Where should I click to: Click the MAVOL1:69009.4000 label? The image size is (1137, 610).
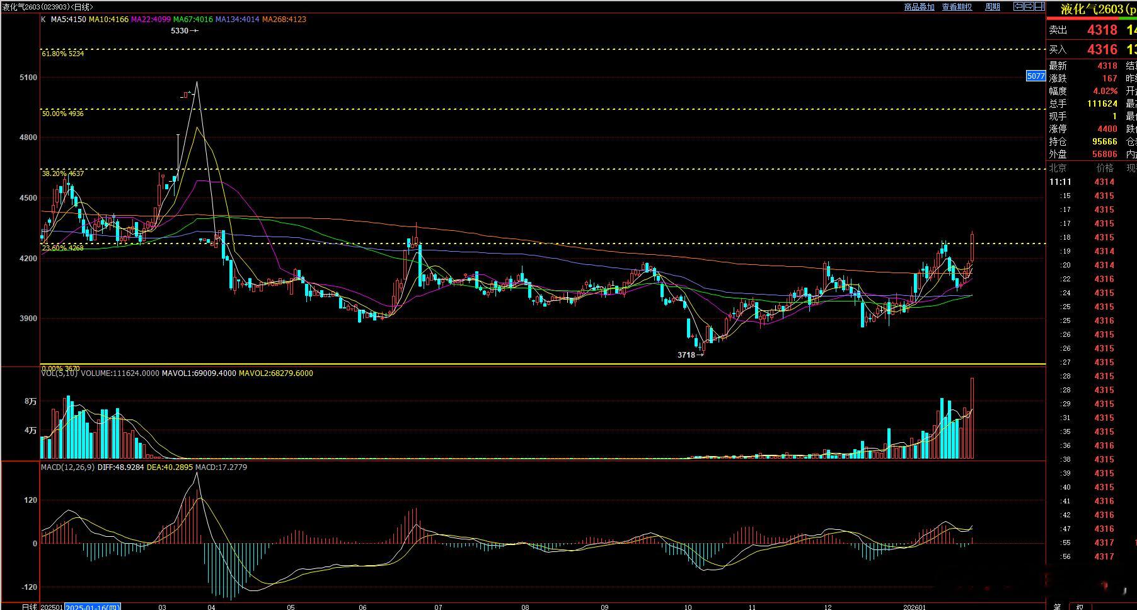point(198,373)
